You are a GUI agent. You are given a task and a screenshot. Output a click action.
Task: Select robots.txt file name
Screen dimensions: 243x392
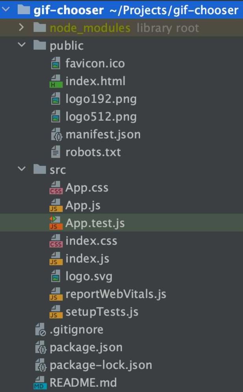93,152
